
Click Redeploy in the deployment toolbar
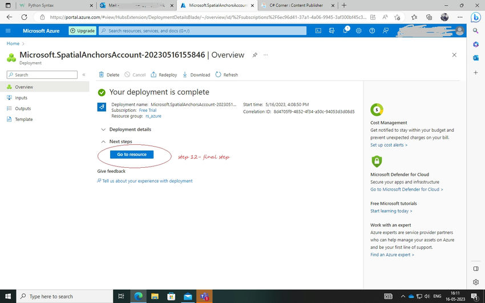tap(164, 75)
